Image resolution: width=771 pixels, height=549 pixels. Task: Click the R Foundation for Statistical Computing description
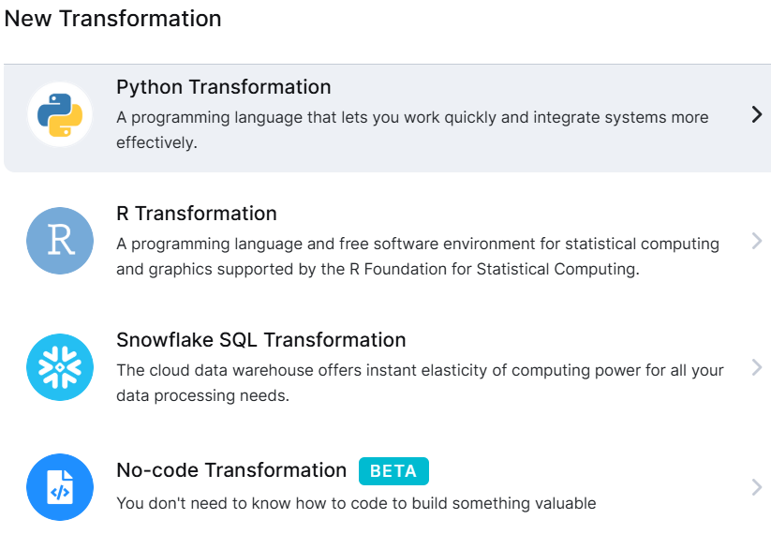click(418, 257)
